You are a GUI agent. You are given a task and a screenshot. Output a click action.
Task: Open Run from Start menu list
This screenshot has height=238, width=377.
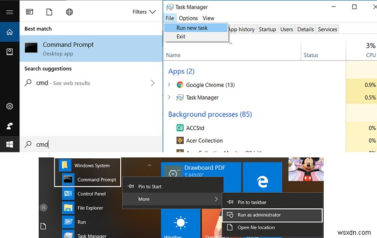[x=81, y=222]
